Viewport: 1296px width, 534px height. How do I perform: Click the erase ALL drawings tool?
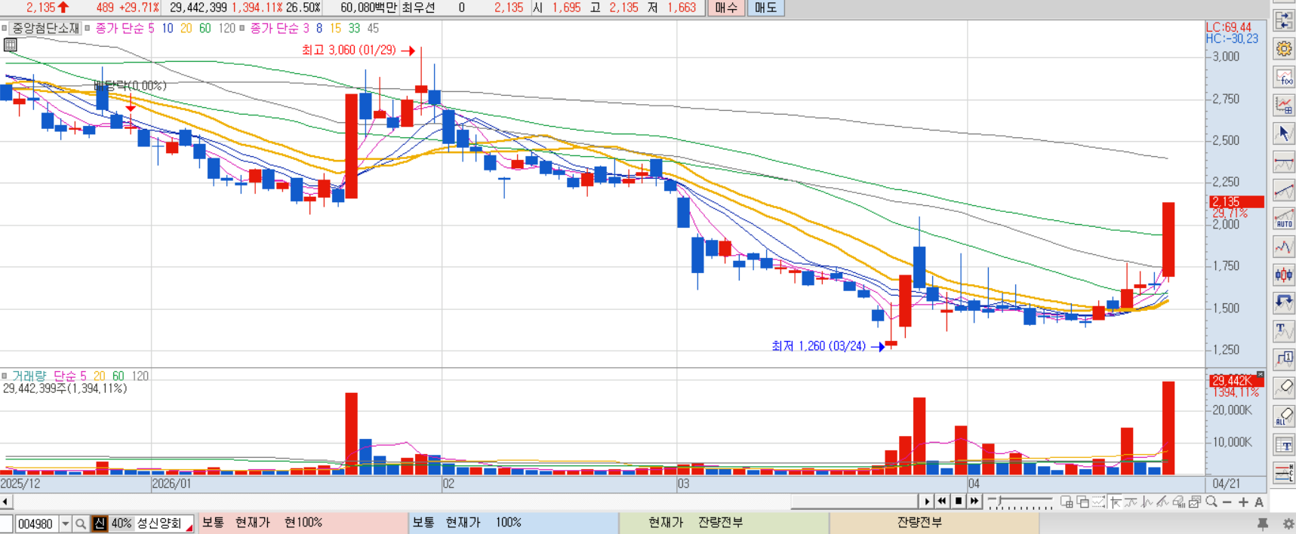[1283, 416]
